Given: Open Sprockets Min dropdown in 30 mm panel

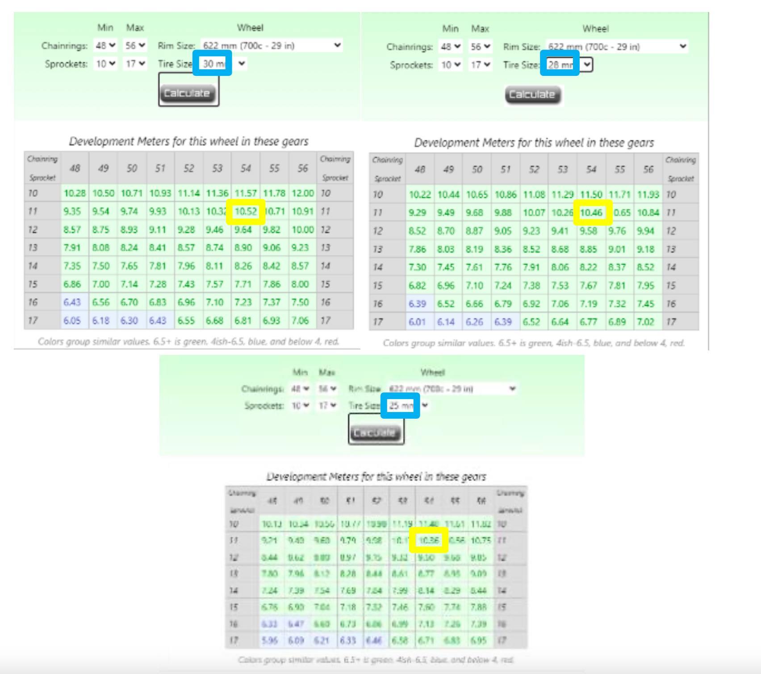Looking at the screenshot, I should (105, 64).
